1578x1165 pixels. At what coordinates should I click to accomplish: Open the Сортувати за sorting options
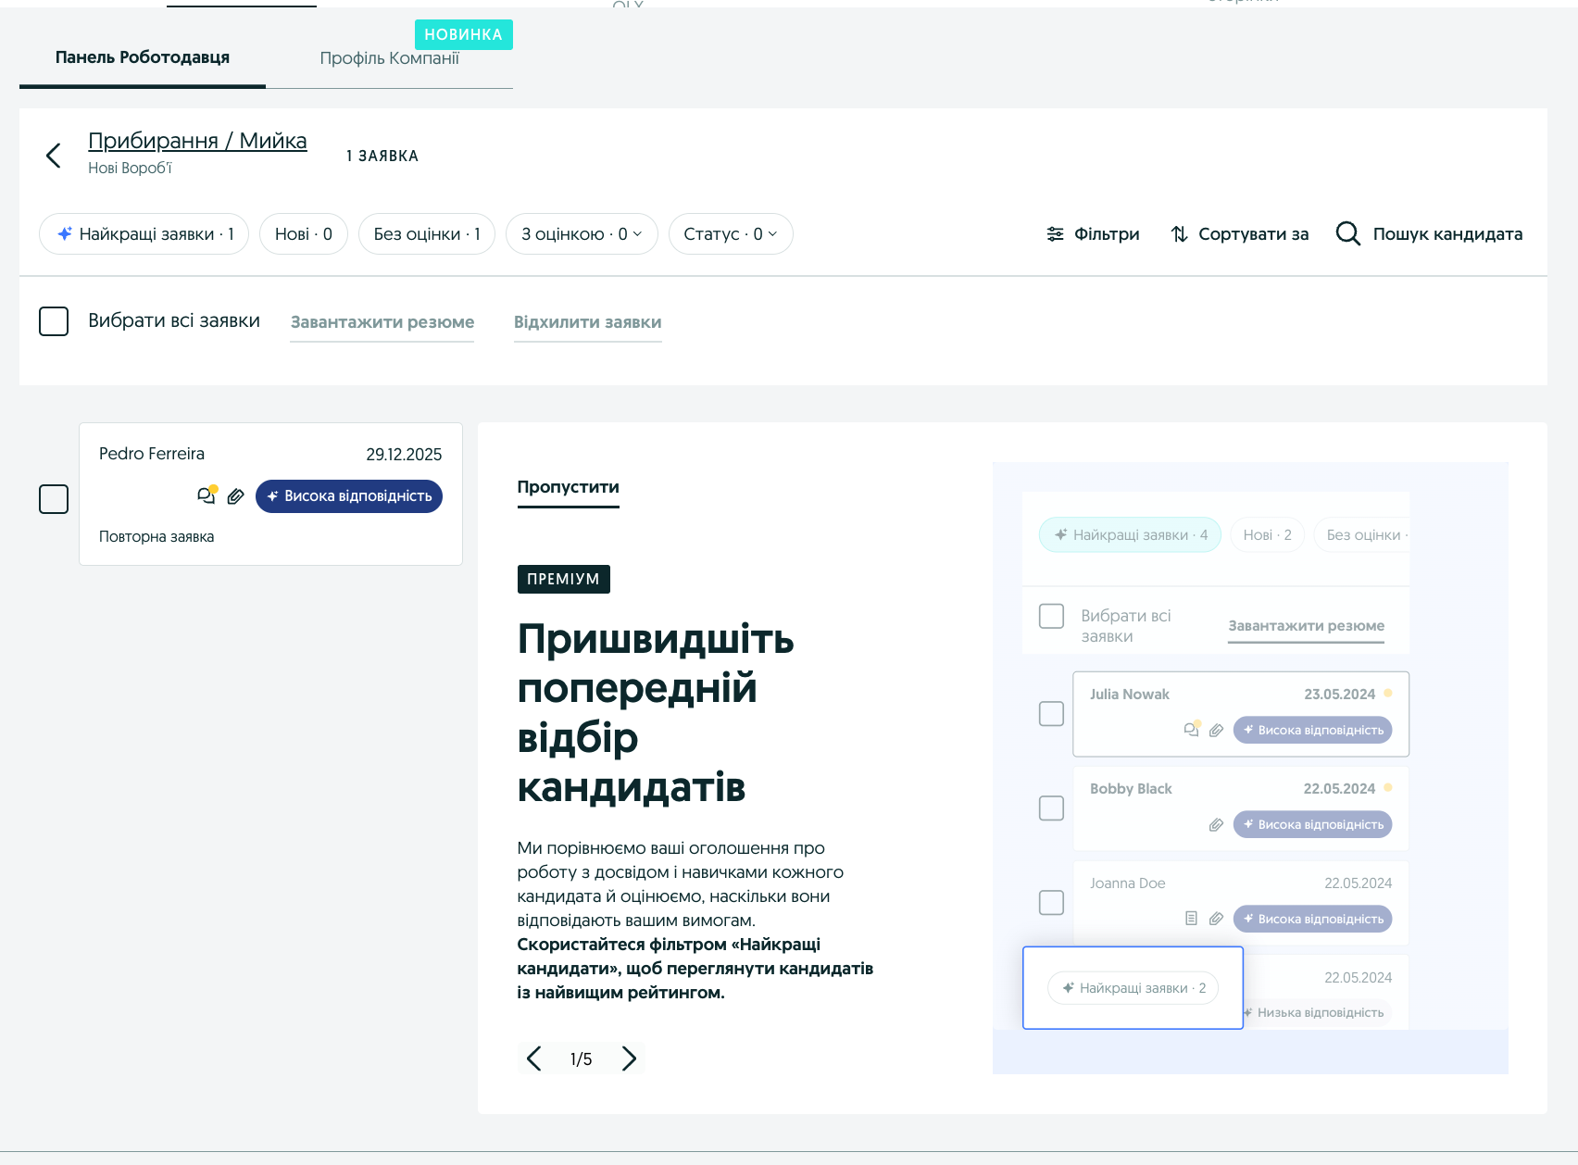1239,233
